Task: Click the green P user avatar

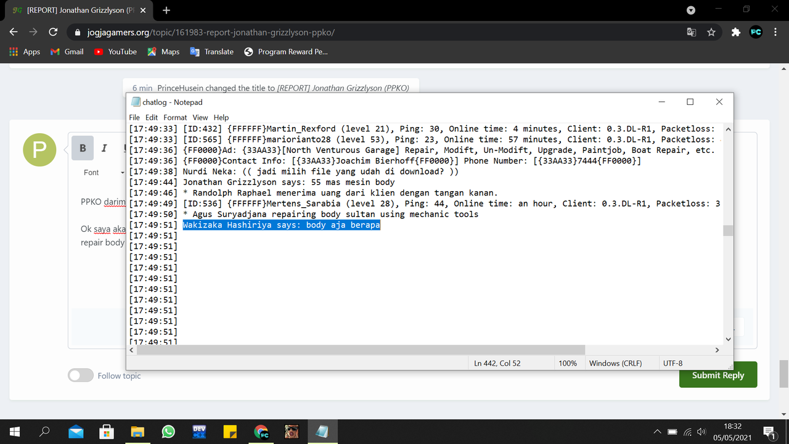Action: coord(39,150)
